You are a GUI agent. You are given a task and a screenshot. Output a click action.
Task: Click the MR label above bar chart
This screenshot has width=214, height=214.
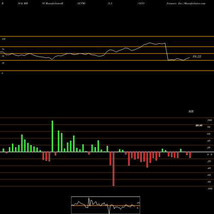click(x=191, y=111)
